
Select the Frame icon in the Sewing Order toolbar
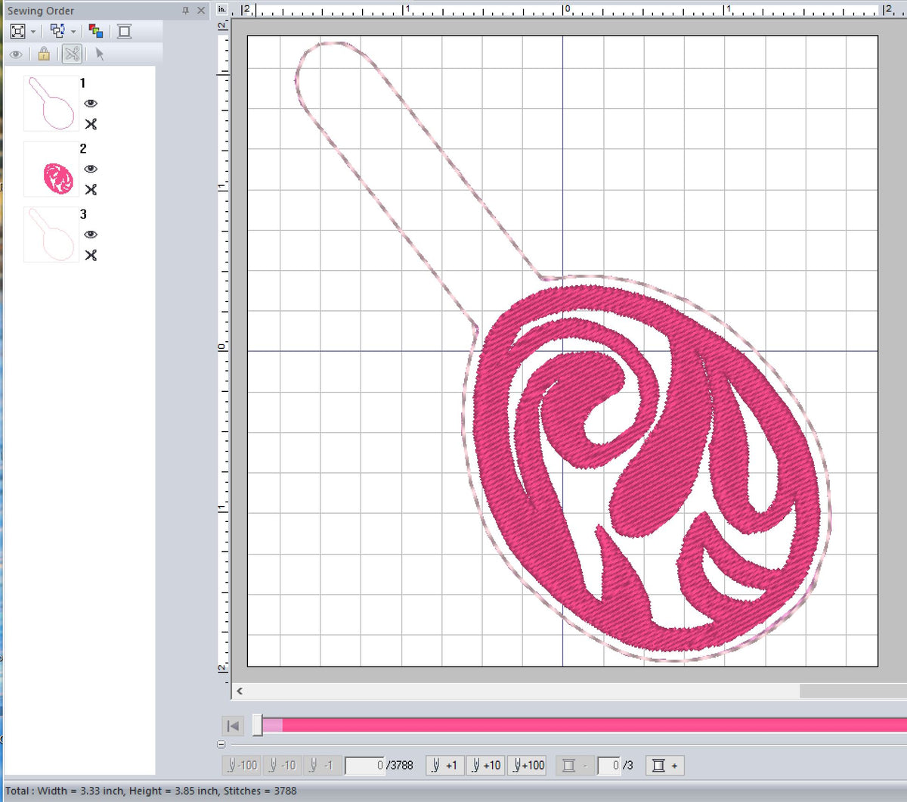click(x=125, y=32)
